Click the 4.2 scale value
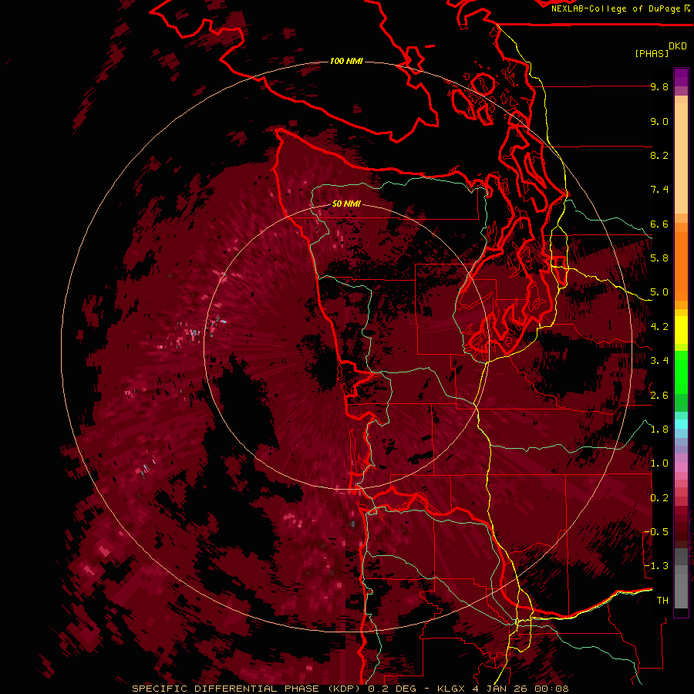Viewport: 694px width, 694px height. coord(659,327)
